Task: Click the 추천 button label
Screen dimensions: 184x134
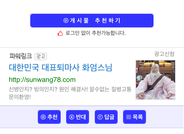Action: (x=52, y=117)
